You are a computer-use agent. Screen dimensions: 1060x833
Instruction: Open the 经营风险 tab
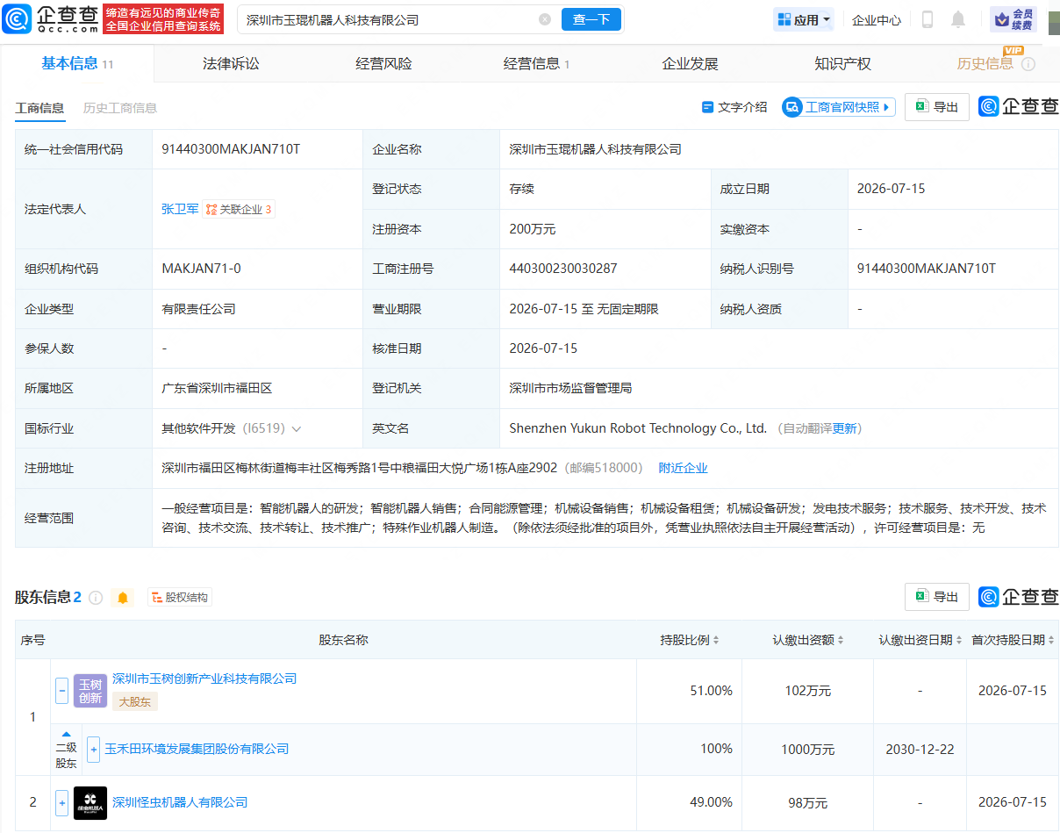coord(383,64)
